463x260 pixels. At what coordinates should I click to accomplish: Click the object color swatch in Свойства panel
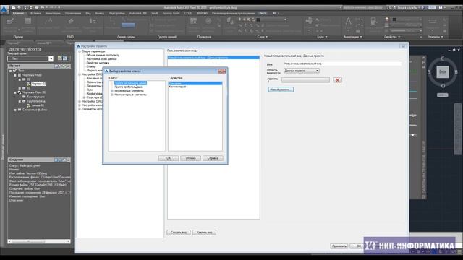coord(394,19)
